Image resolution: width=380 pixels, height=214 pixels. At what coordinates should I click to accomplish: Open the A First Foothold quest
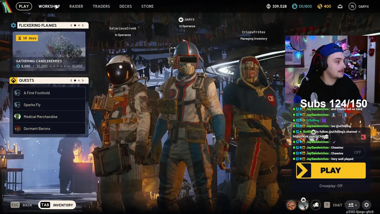coord(49,93)
